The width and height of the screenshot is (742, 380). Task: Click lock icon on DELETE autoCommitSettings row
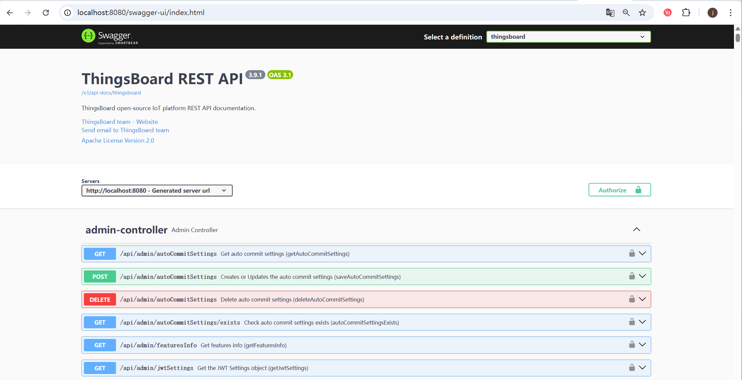point(632,299)
